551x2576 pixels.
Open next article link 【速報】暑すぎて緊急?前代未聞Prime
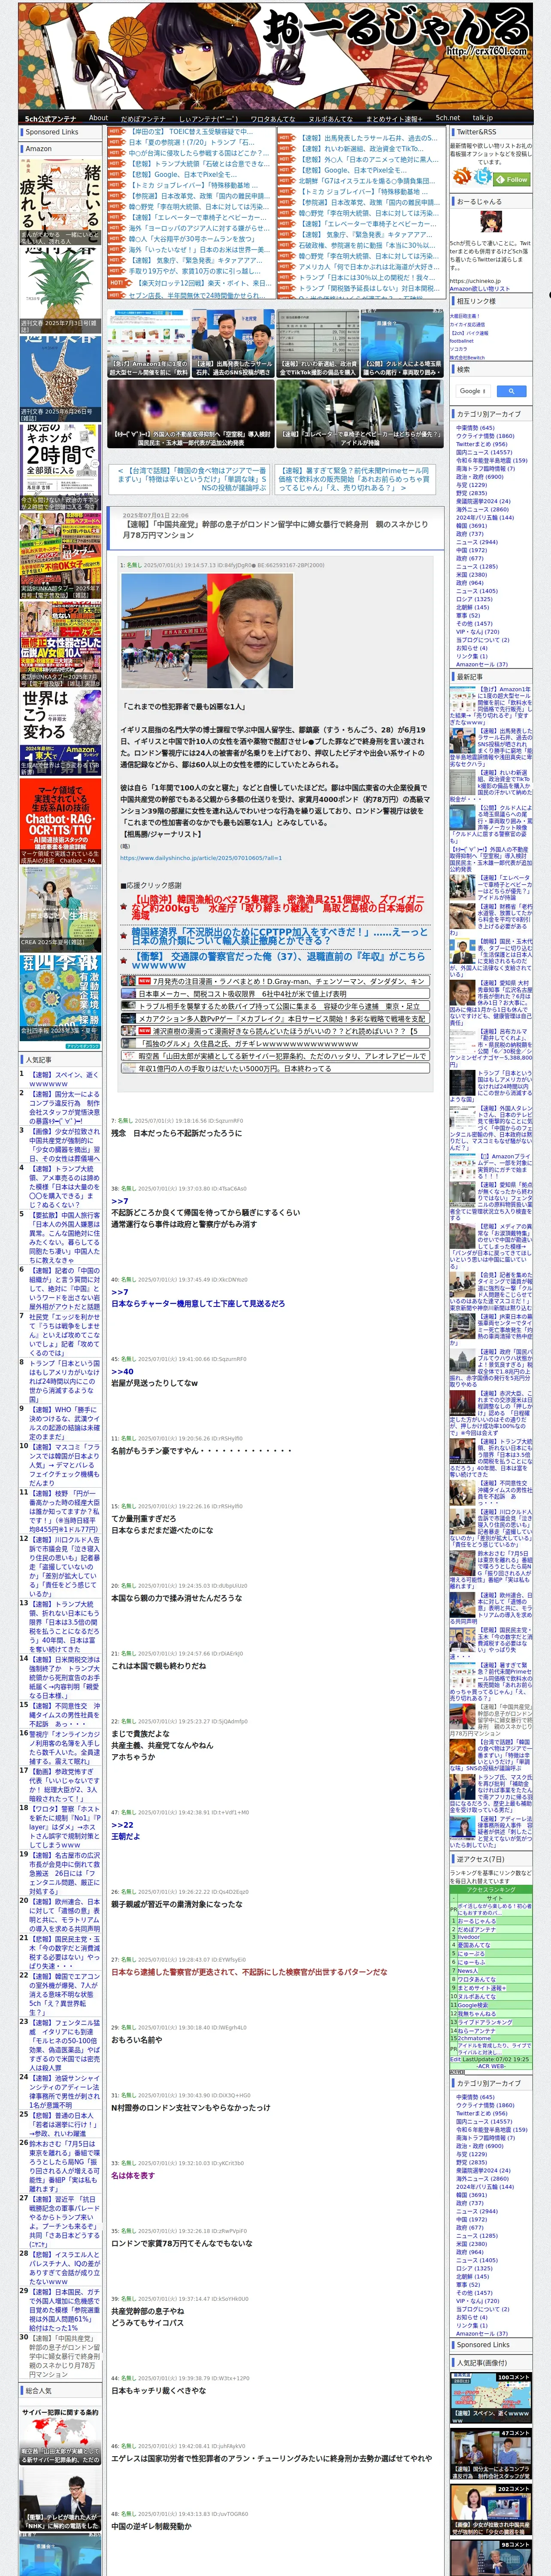click(x=355, y=479)
